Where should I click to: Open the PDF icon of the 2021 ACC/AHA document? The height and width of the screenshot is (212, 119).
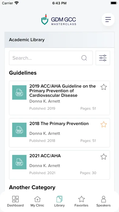tap(19, 162)
